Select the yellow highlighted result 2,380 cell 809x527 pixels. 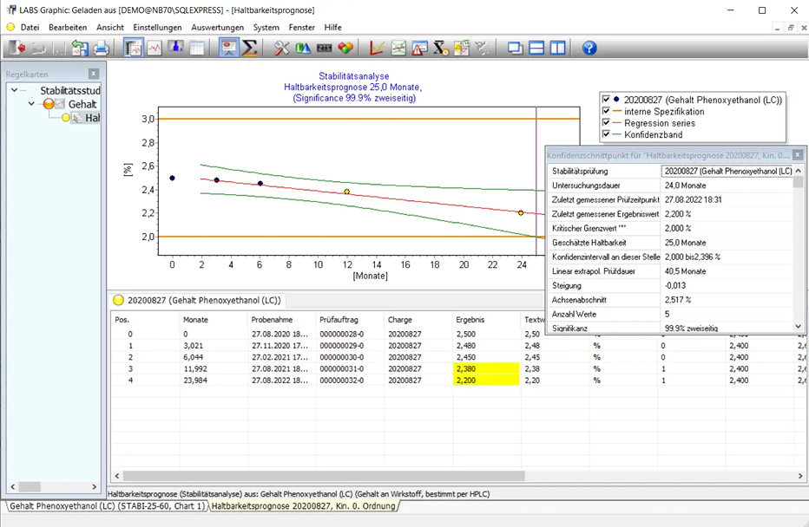tap(486, 368)
